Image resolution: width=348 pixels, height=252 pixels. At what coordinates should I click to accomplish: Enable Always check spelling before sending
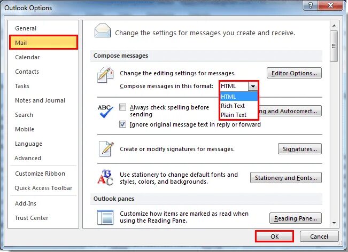(122, 107)
